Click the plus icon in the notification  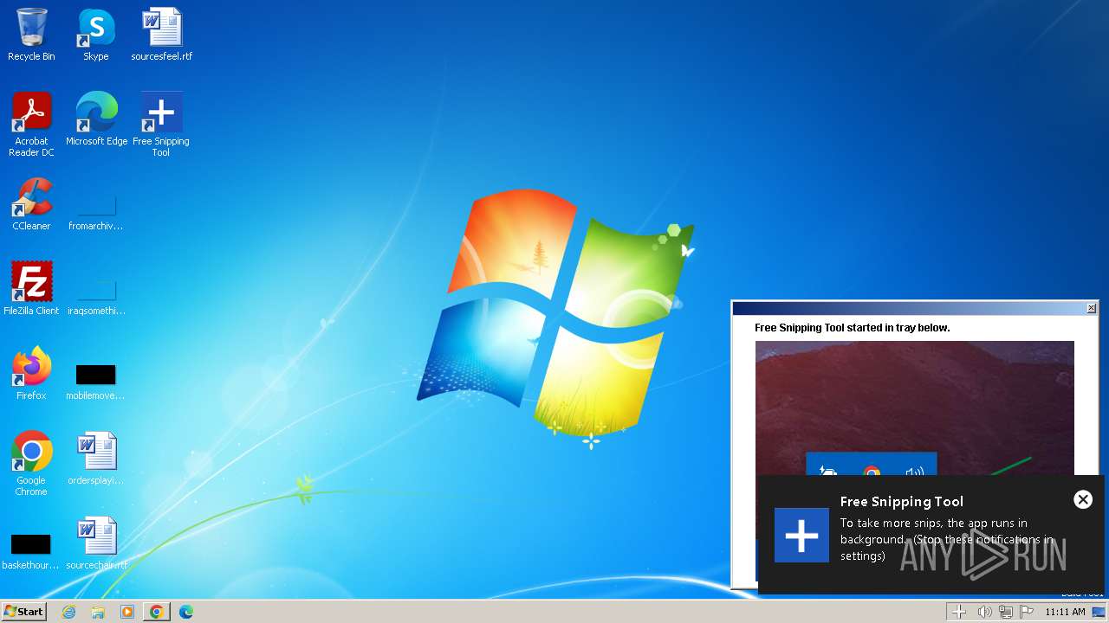coord(801,536)
